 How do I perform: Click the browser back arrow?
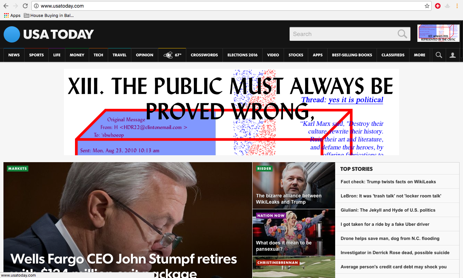[x=6, y=6]
